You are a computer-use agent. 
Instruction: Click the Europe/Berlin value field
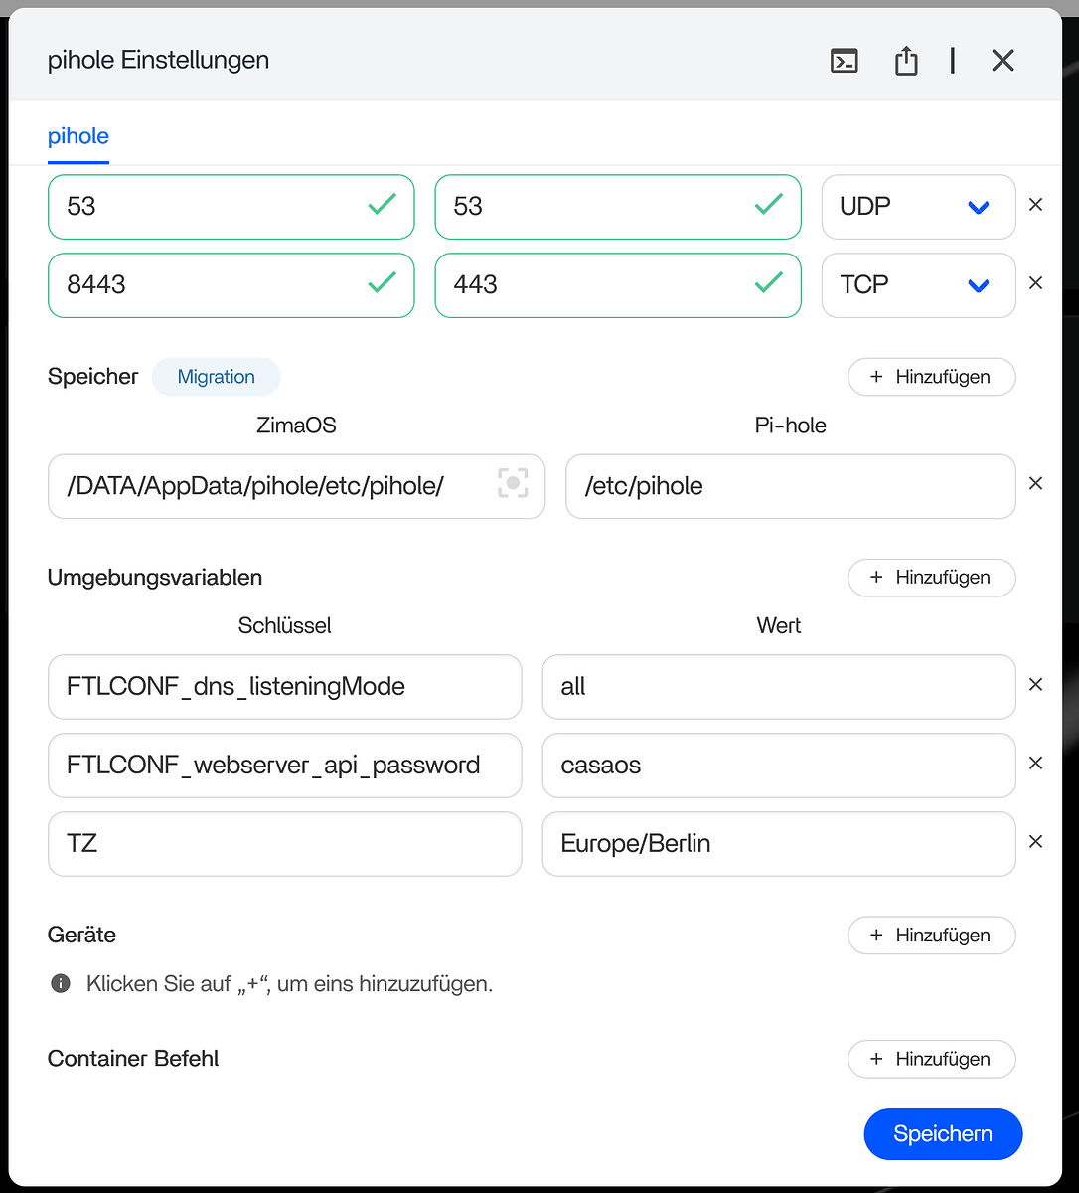(x=778, y=844)
